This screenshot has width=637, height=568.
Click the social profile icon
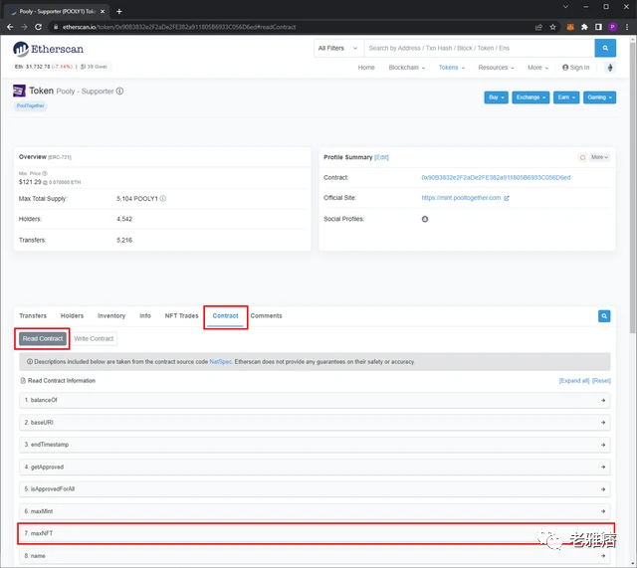click(x=425, y=219)
